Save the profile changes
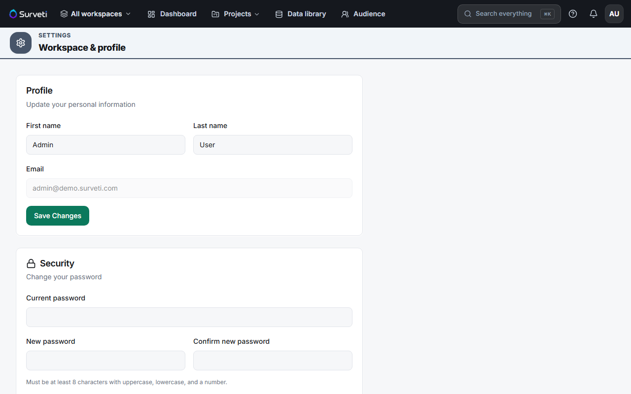The height and width of the screenshot is (394, 631). point(58,216)
